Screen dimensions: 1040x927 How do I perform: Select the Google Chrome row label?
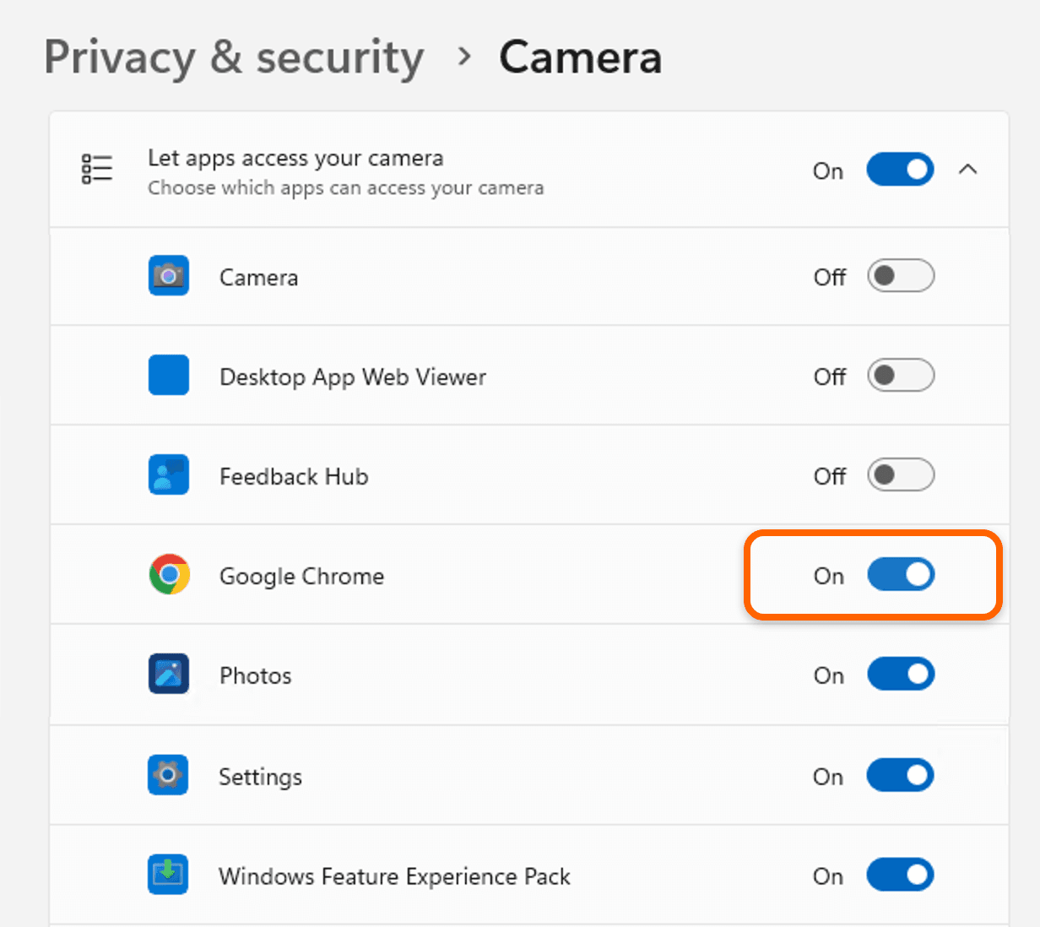click(x=301, y=577)
